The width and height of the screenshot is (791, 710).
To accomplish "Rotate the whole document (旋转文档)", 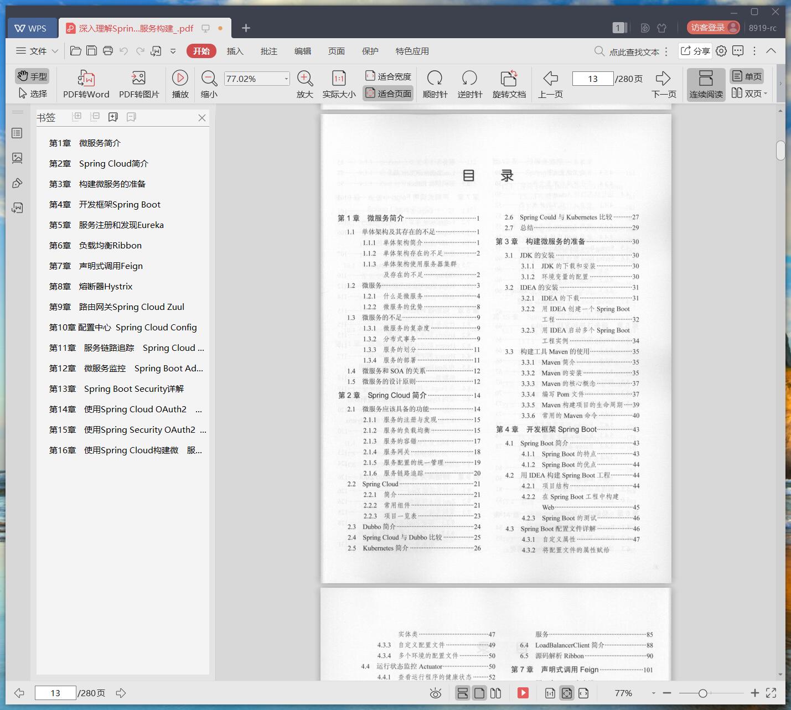I will tap(509, 84).
